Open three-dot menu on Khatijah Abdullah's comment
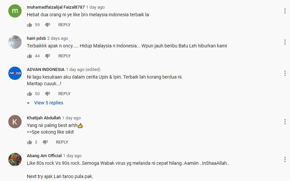 tap(285, 122)
